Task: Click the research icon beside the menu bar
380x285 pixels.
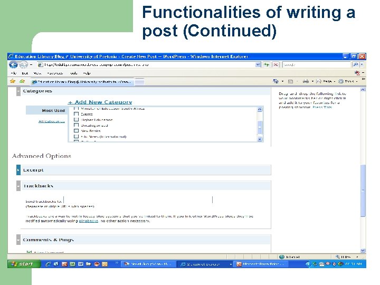Action: (x=357, y=73)
